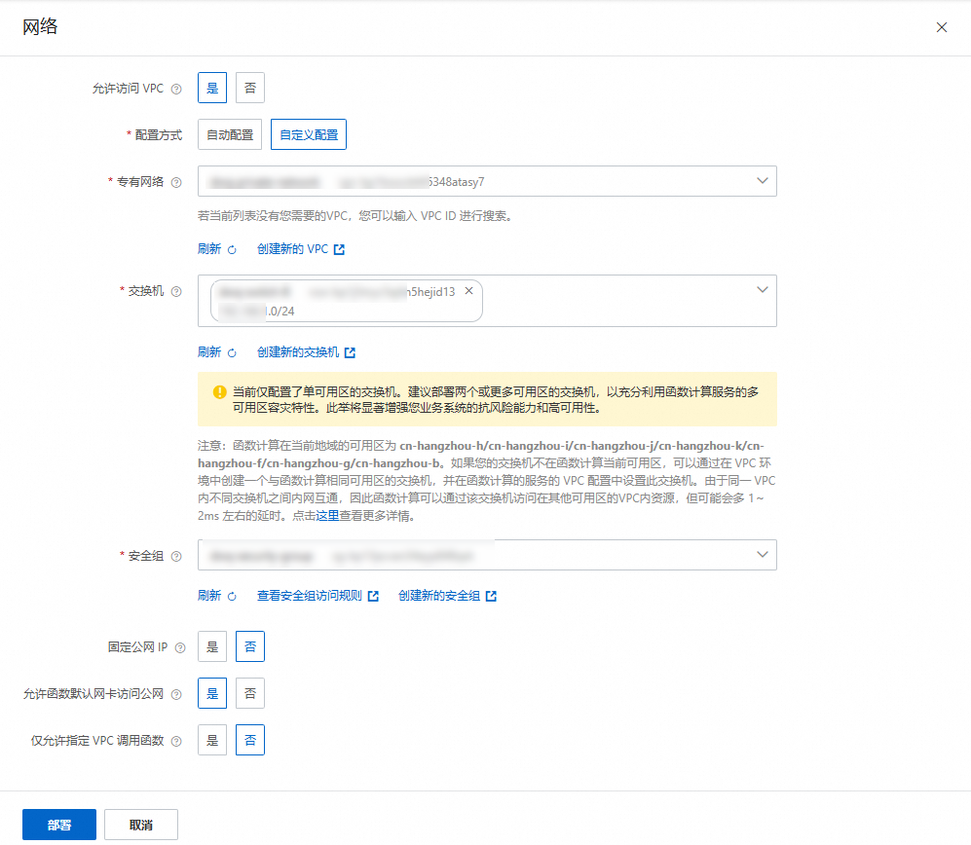The height and width of the screenshot is (845, 971).
Task: Set 允许函数默认网卡访问公网 to 否
Action: 250,693
